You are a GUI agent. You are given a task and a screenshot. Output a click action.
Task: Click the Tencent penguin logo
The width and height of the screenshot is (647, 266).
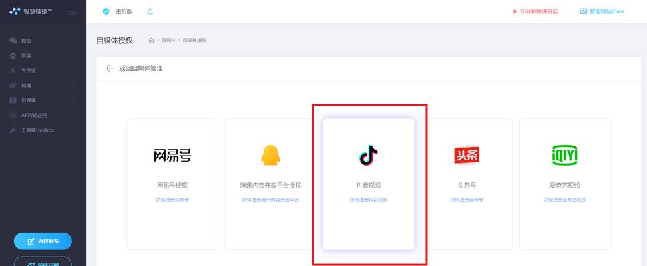270,155
